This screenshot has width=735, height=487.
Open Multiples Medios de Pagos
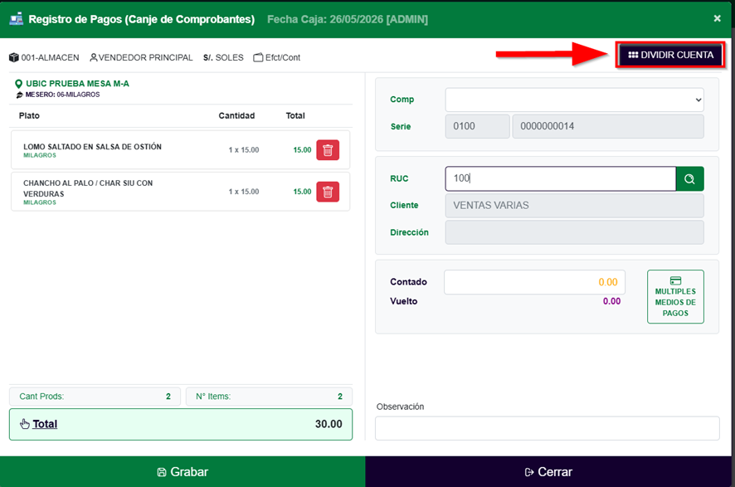click(675, 297)
